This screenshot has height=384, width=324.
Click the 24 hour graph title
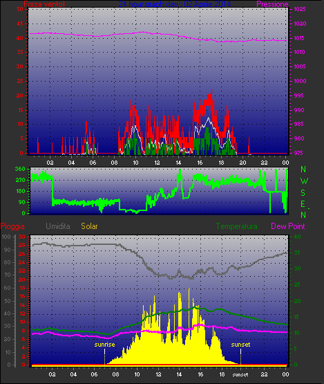pyautogui.click(x=175, y=4)
